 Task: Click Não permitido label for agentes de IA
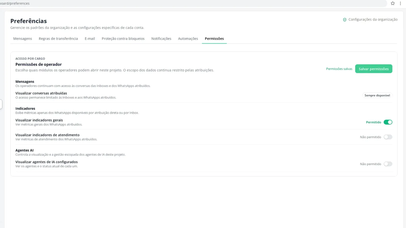pos(370,164)
